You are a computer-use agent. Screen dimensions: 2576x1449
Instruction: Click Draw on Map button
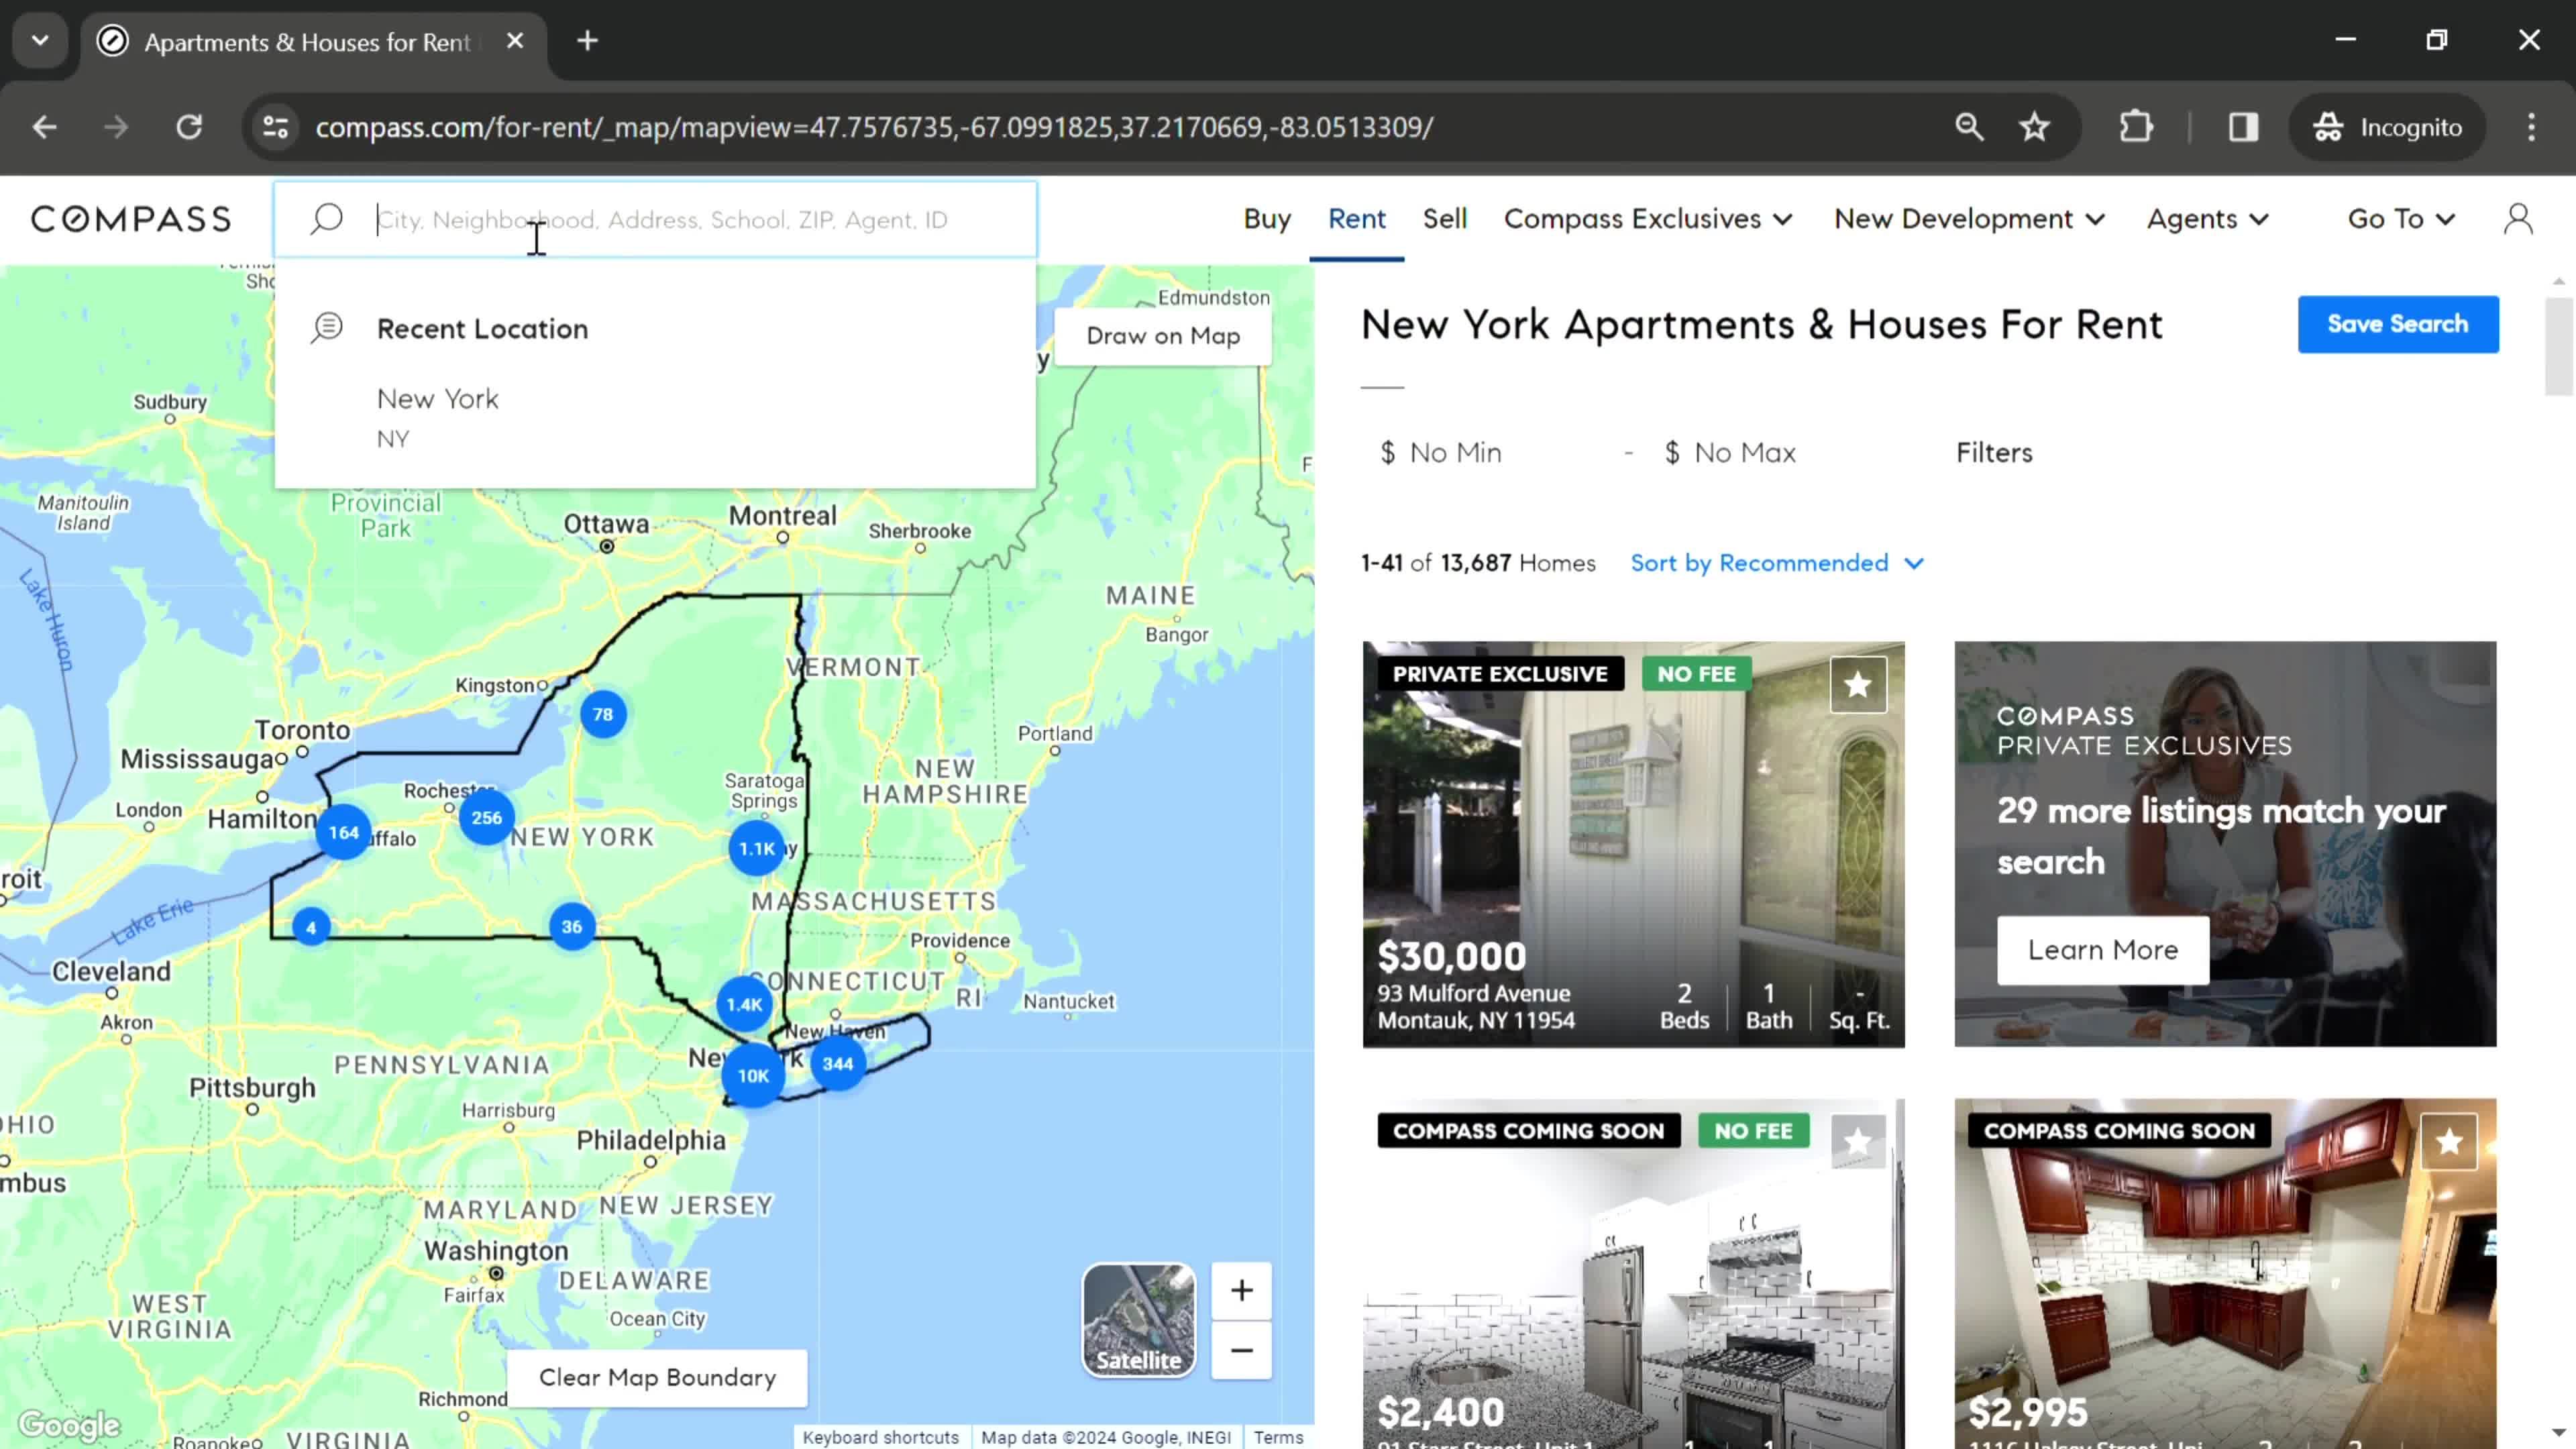pyautogui.click(x=1163, y=336)
